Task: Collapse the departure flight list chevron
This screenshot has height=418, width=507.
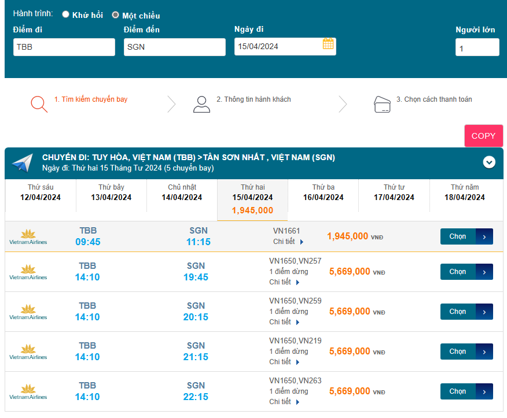Action: click(489, 162)
